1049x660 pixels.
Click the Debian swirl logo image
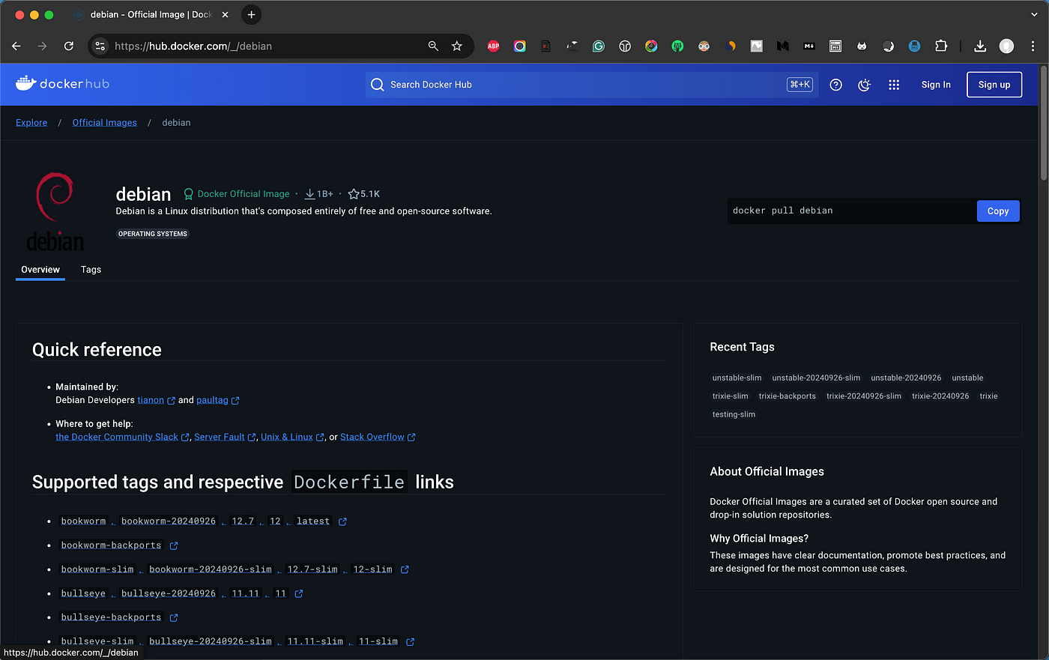55,212
